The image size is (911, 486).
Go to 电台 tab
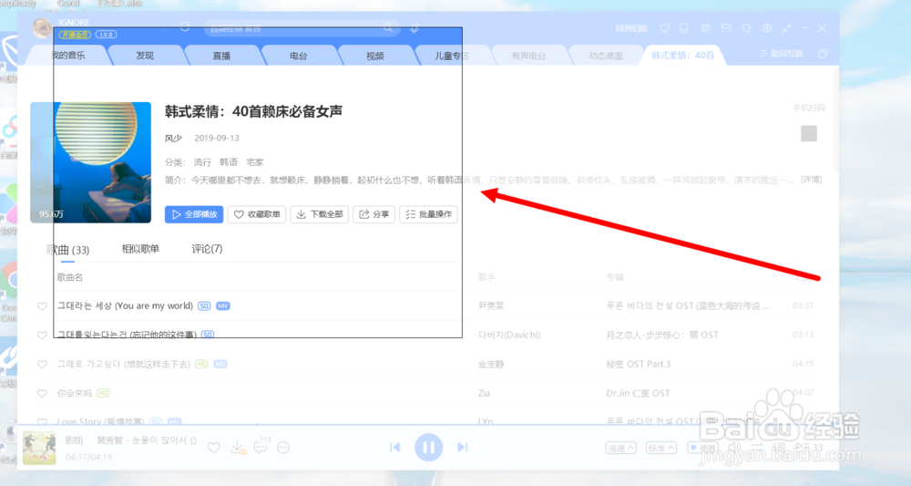298,56
